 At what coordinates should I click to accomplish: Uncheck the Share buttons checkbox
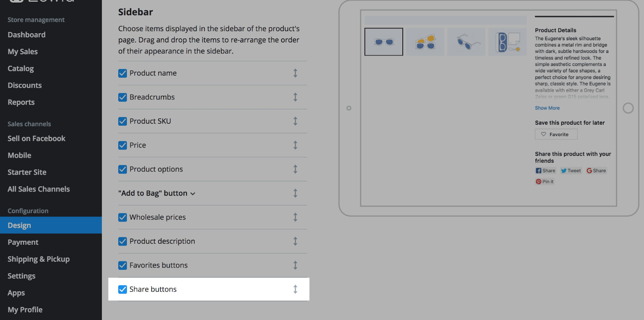(122, 289)
